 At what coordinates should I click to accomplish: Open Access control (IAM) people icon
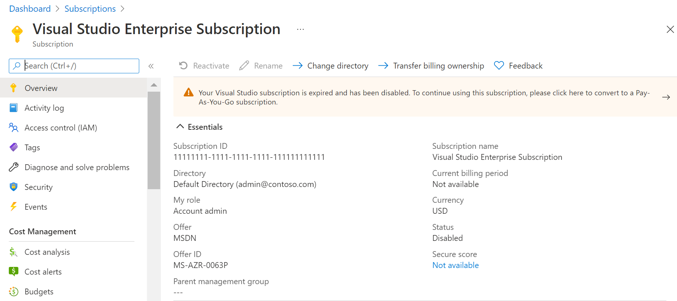14,128
